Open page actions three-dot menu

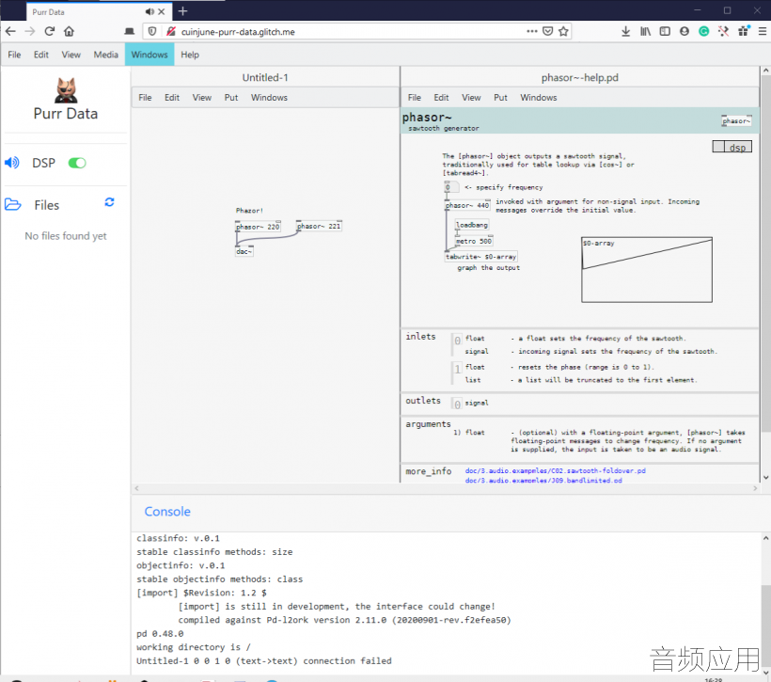coord(531,31)
